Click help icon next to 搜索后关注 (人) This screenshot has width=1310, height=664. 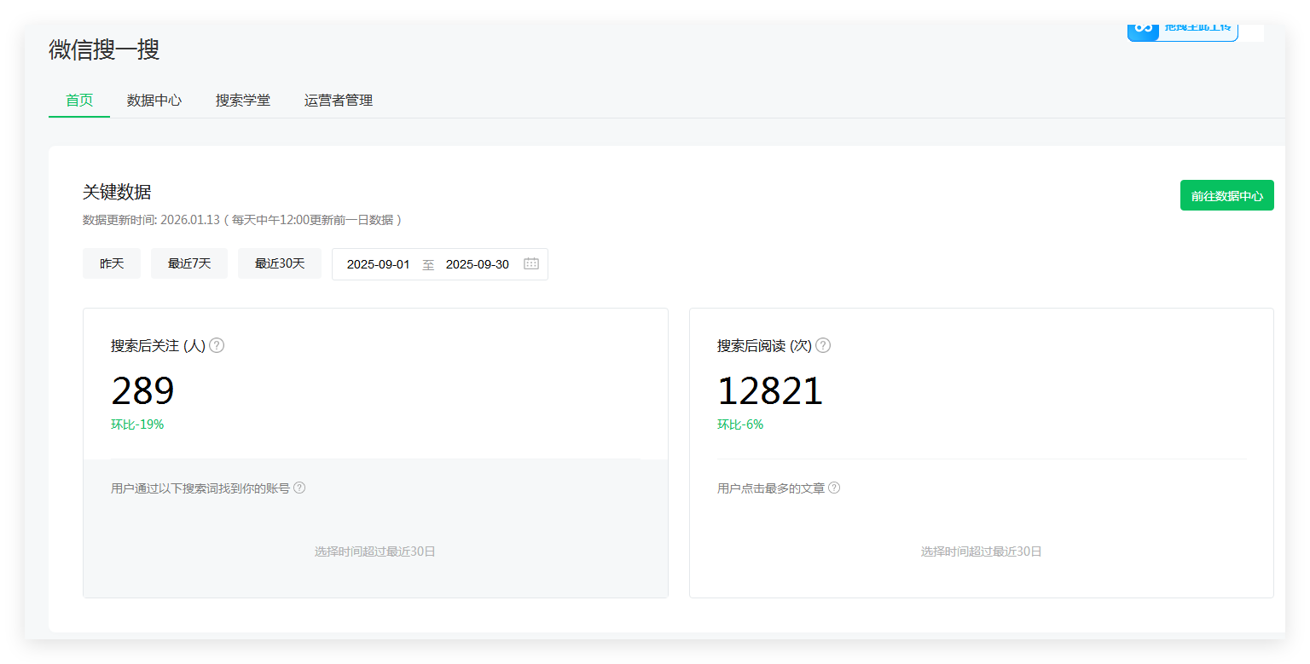217,345
